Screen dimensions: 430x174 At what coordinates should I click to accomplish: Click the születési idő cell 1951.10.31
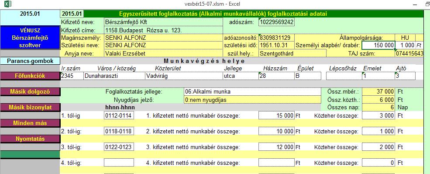[x=276, y=45]
